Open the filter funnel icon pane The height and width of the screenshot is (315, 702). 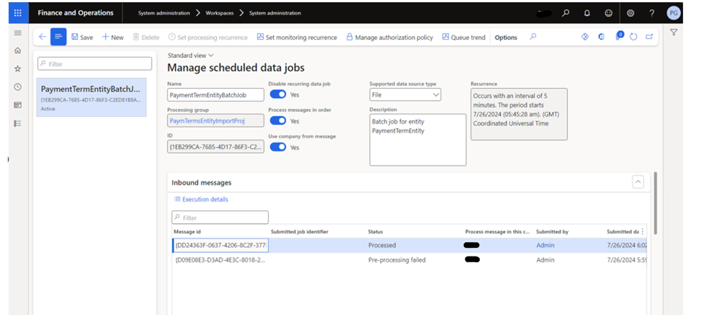(674, 33)
